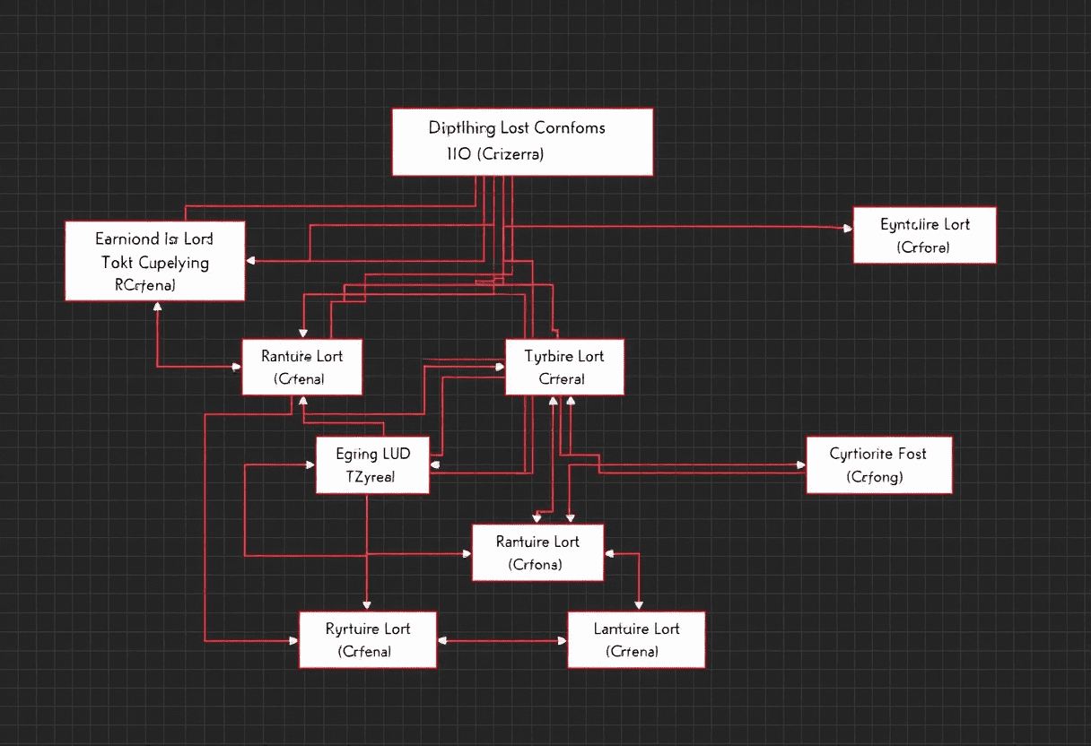Select the Rantuire Lort (Crfona) node

click(x=537, y=552)
